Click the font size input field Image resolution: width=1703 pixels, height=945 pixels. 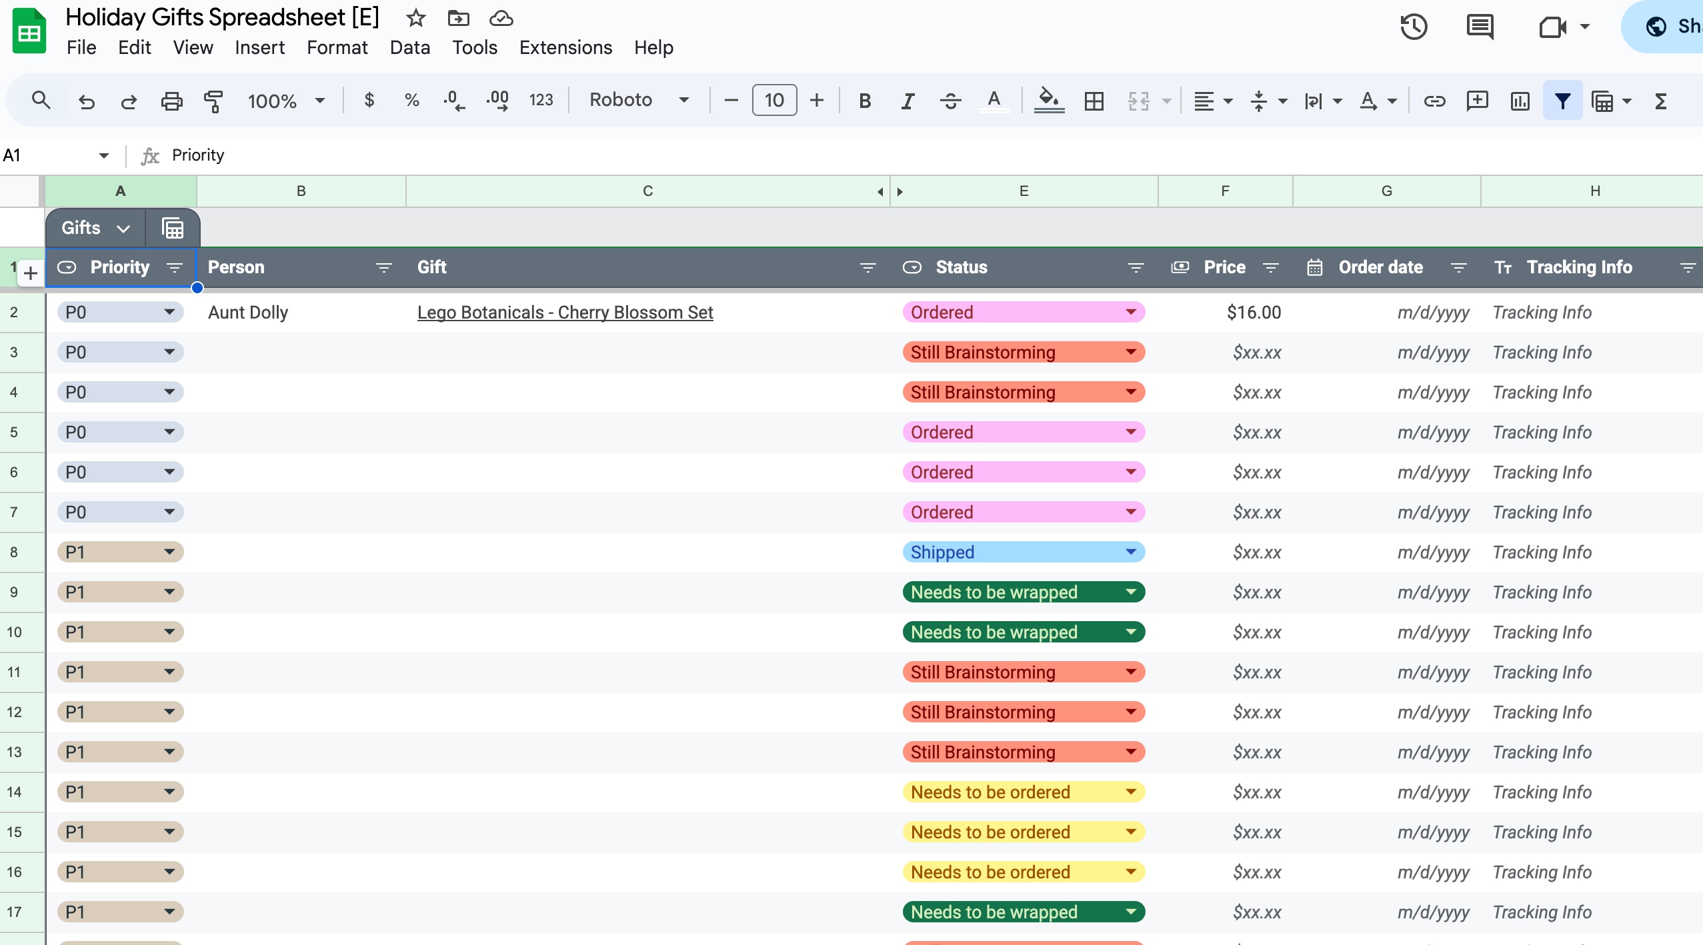(773, 100)
